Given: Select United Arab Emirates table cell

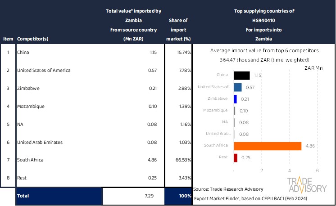Looking at the screenshot, I should [40, 142].
